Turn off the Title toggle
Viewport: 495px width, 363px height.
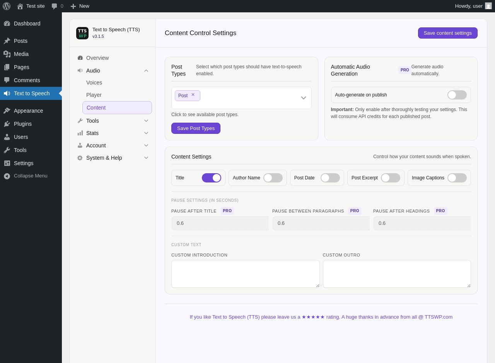[212, 178]
